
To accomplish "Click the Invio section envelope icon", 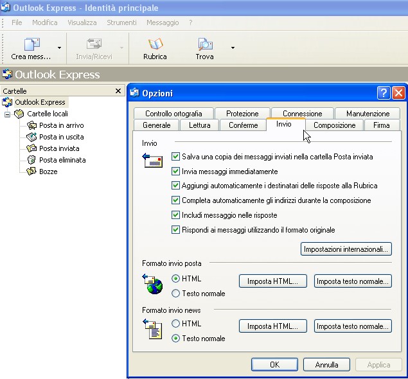I will click(152, 160).
